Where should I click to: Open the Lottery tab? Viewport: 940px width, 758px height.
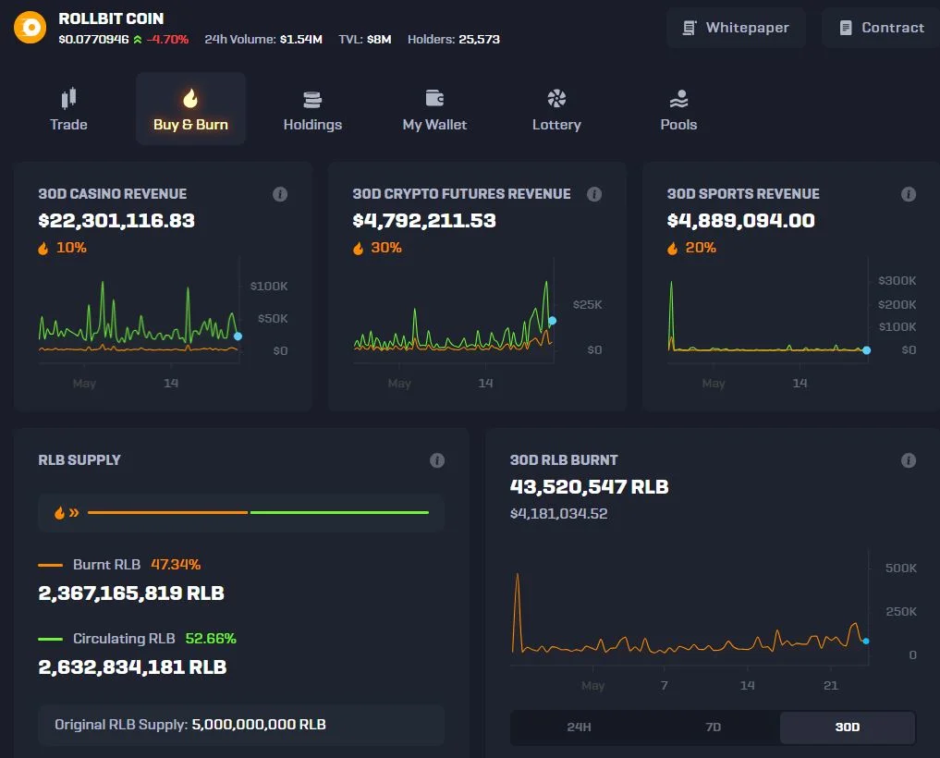point(556,108)
